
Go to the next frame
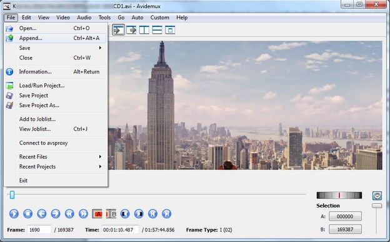[56, 214]
